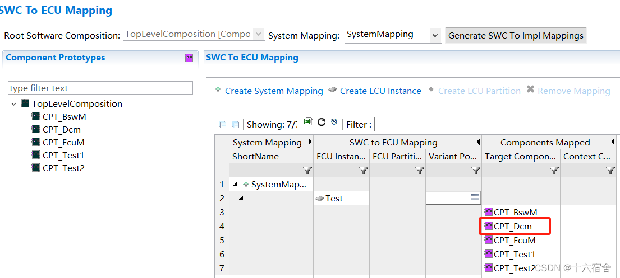Image resolution: width=620 pixels, height=278 pixels.
Task: Click the filter funnel in ECU Instance column
Action: pyautogui.click(x=364, y=171)
